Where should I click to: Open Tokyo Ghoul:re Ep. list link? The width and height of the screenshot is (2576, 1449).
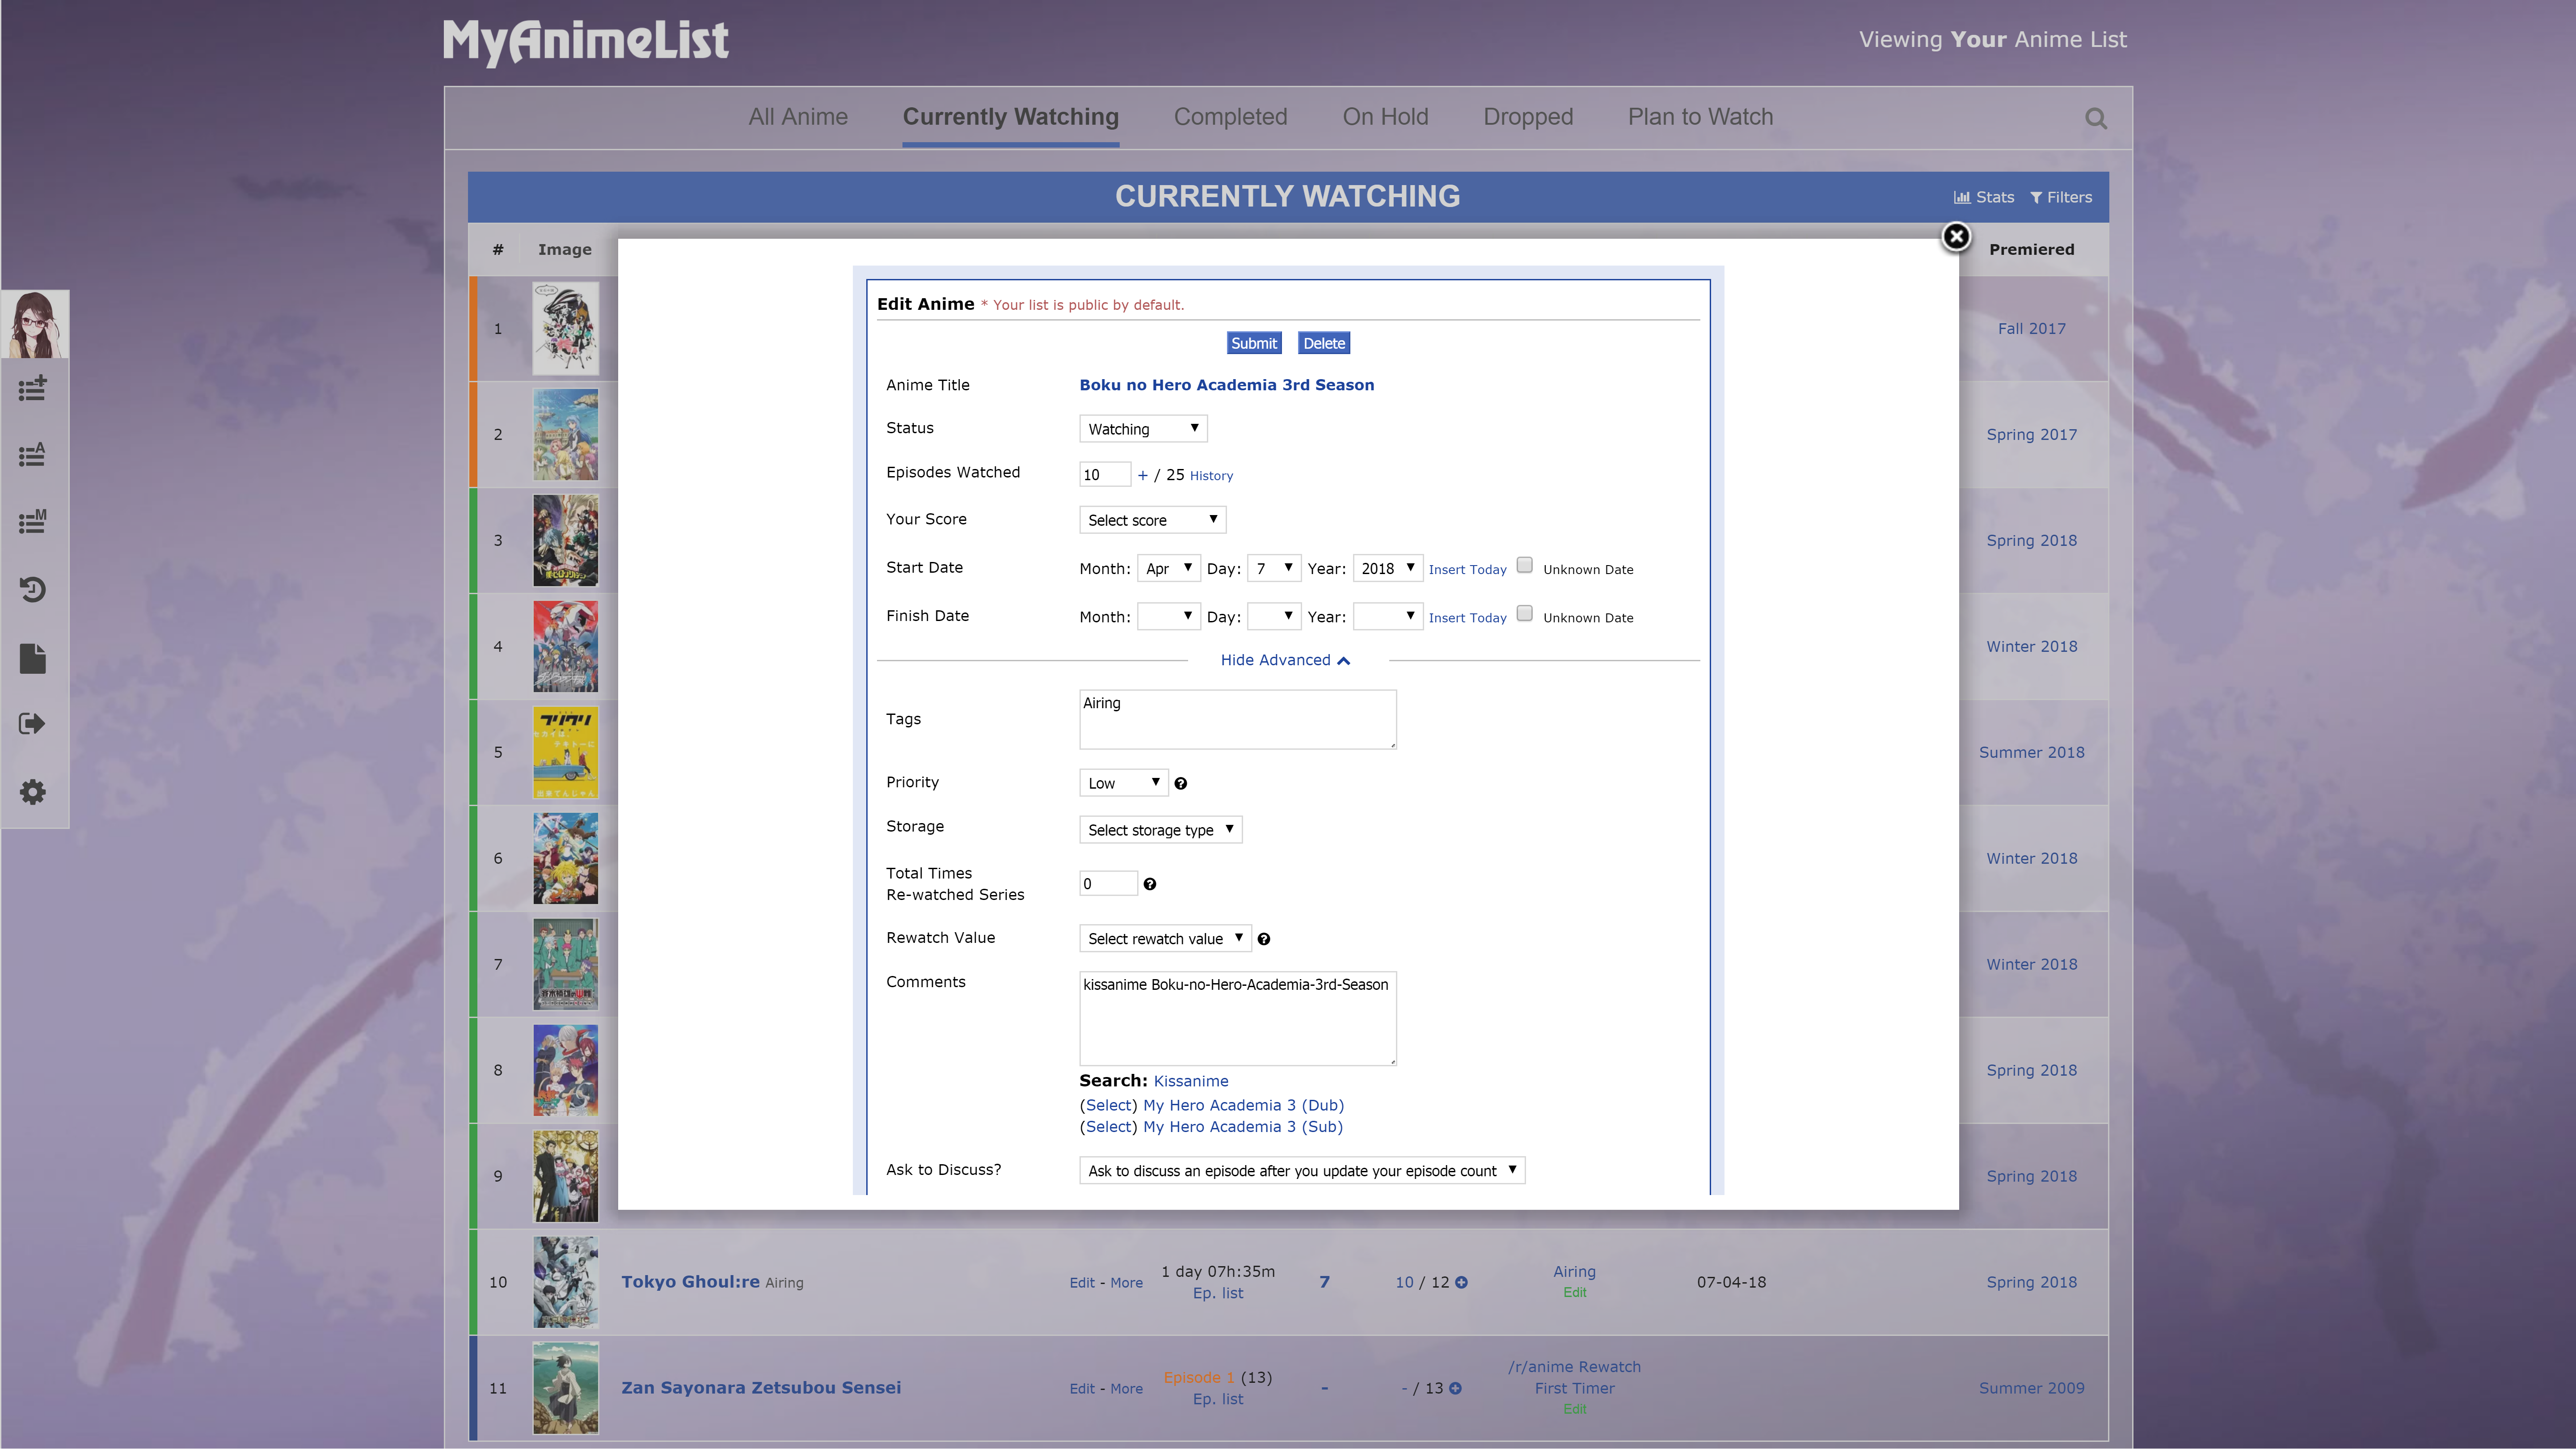pos(1218,1294)
